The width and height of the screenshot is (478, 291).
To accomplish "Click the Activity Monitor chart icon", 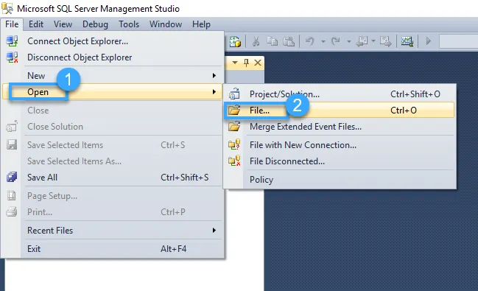I will point(407,41).
